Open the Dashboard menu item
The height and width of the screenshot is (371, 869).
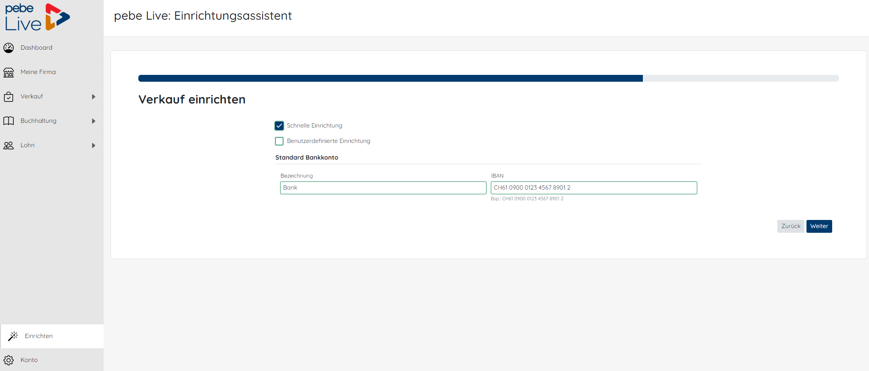pos(36,48)
